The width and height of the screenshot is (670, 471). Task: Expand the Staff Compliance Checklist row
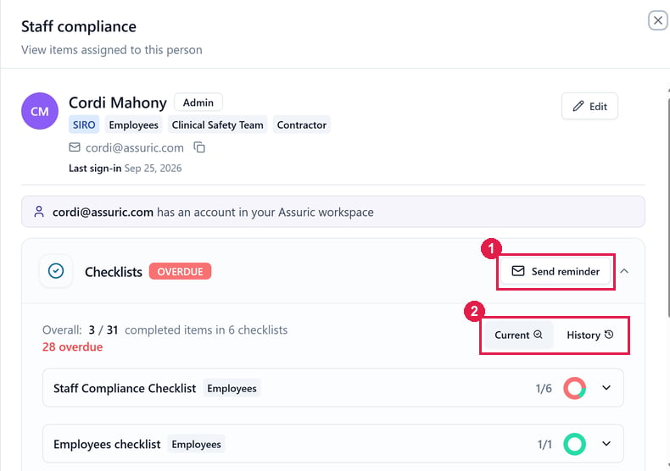pyautogui.click(x=606, y=388)
